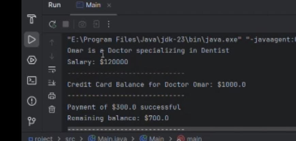This screenshot has width=296, height=141.
Task: Open the Problems tool window
Action: [x=32, y=101]
